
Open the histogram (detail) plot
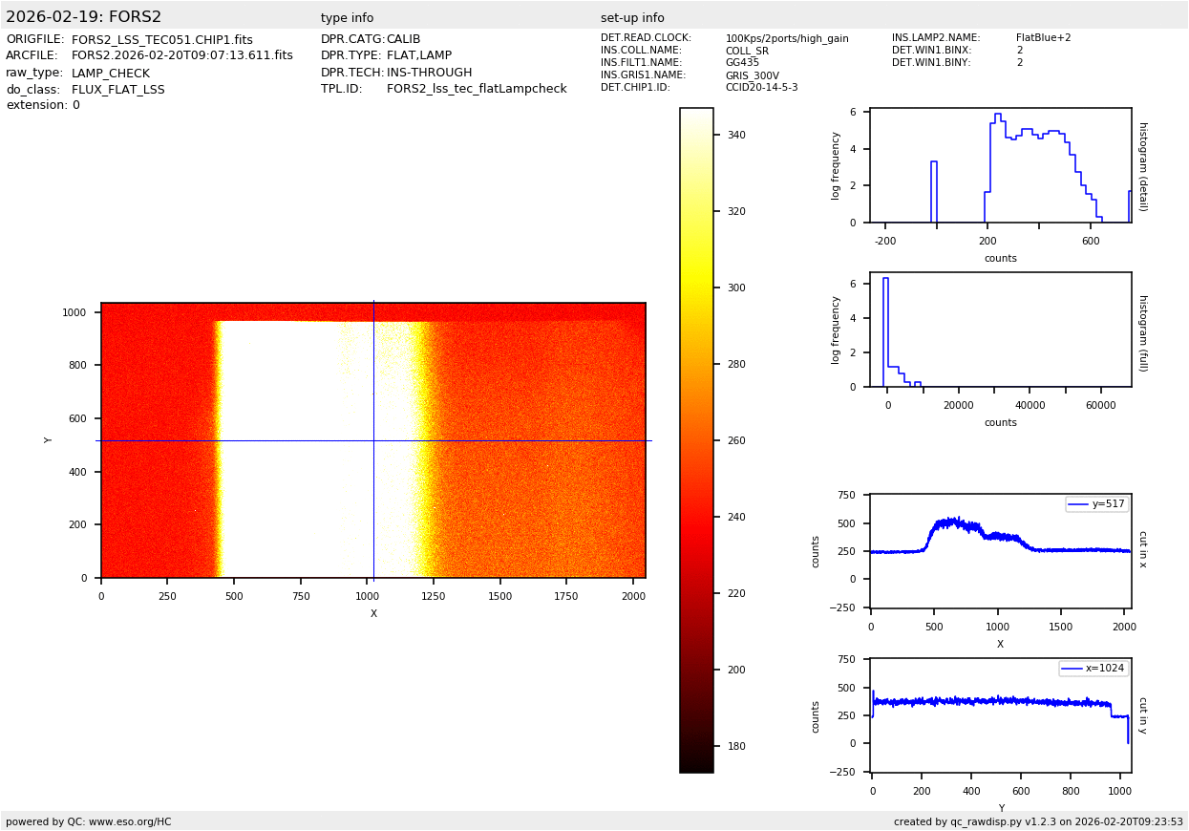[x=1000, y=165]
